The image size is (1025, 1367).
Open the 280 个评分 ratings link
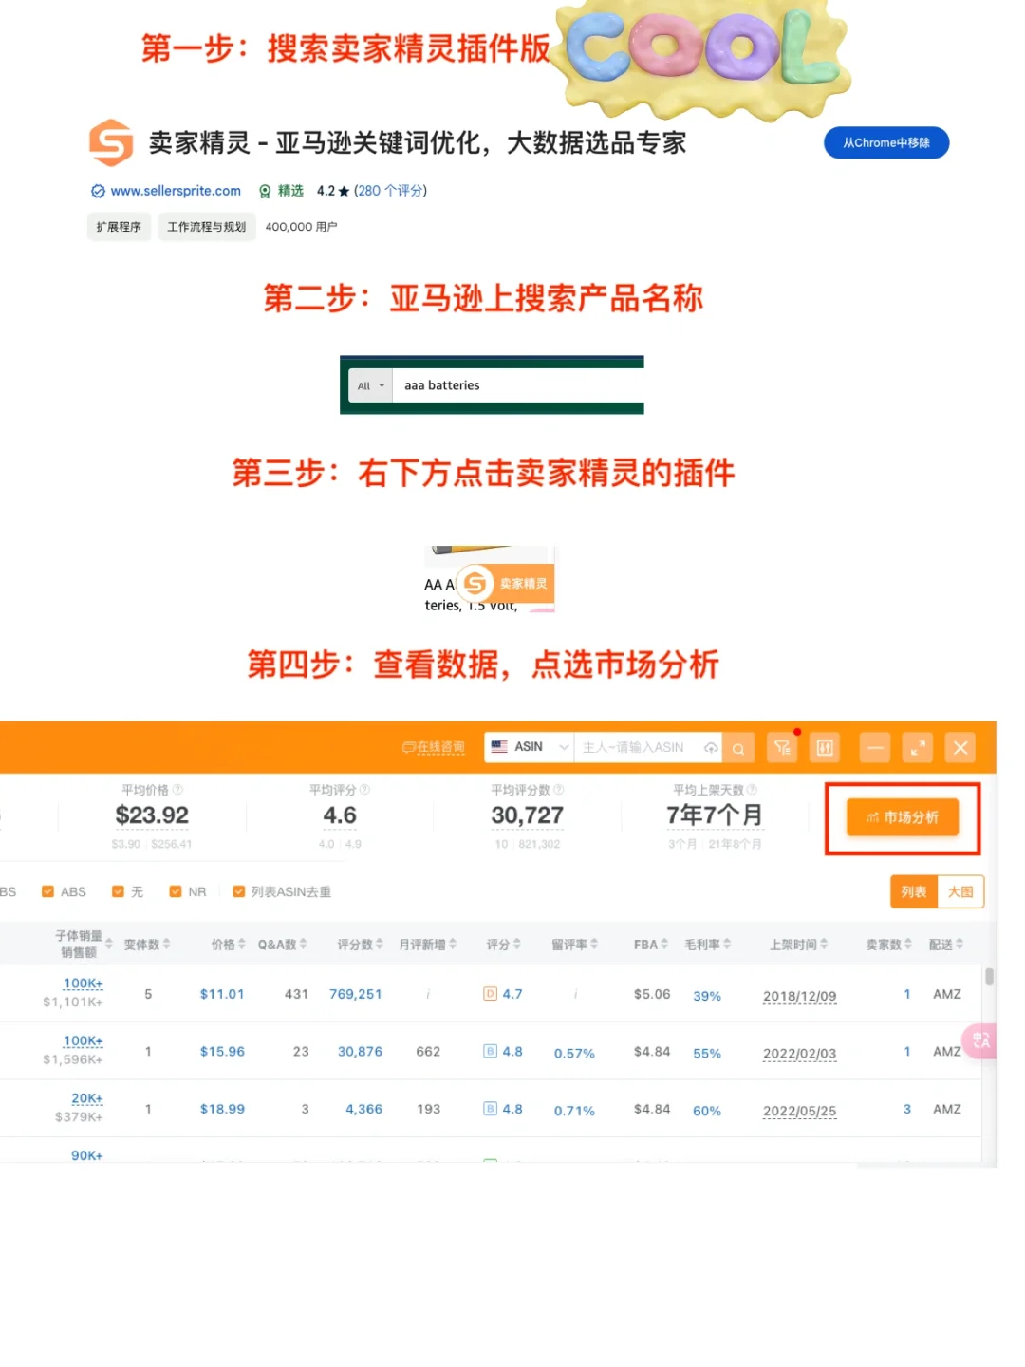click(391, 191)
